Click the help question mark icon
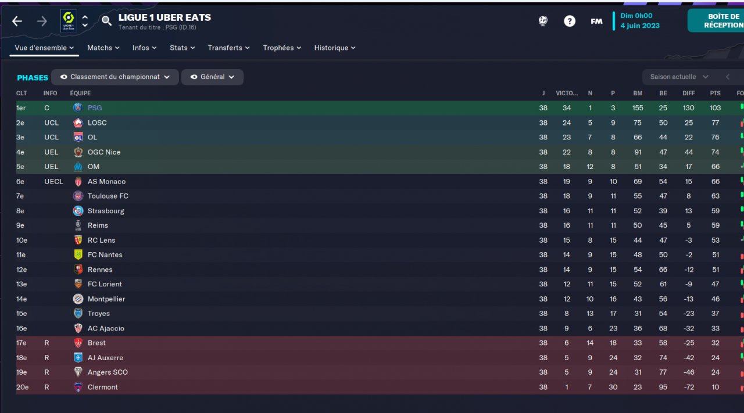744x413 pixels. 570,21
